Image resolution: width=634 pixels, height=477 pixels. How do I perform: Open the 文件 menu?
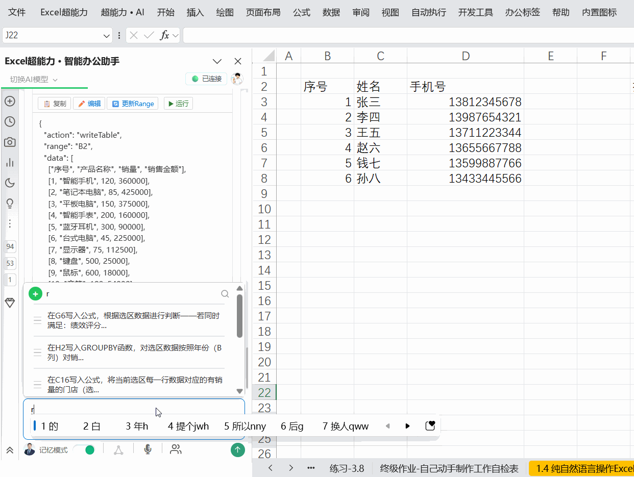coord(17,12)
